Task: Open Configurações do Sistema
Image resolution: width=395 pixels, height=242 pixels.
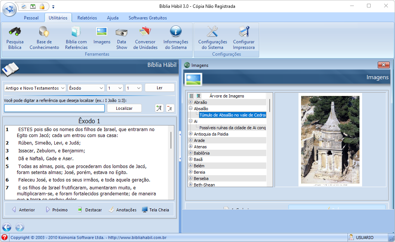Action: (x=212, y=38)
